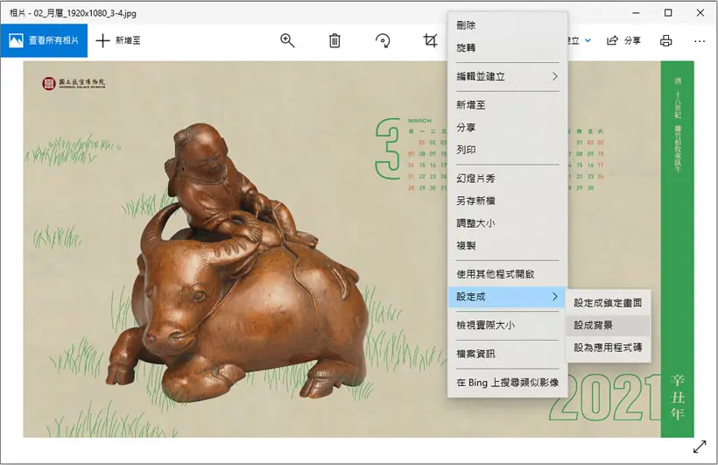Viewport: 718px width, 465px height.
Task: Click the share arrow icon labeled 分享
Action: (x=612, y=40)
